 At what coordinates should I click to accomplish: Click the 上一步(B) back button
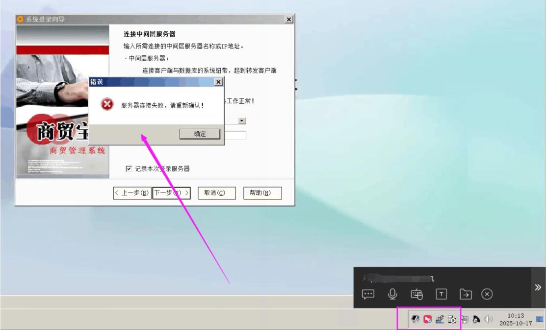[132, 193]
